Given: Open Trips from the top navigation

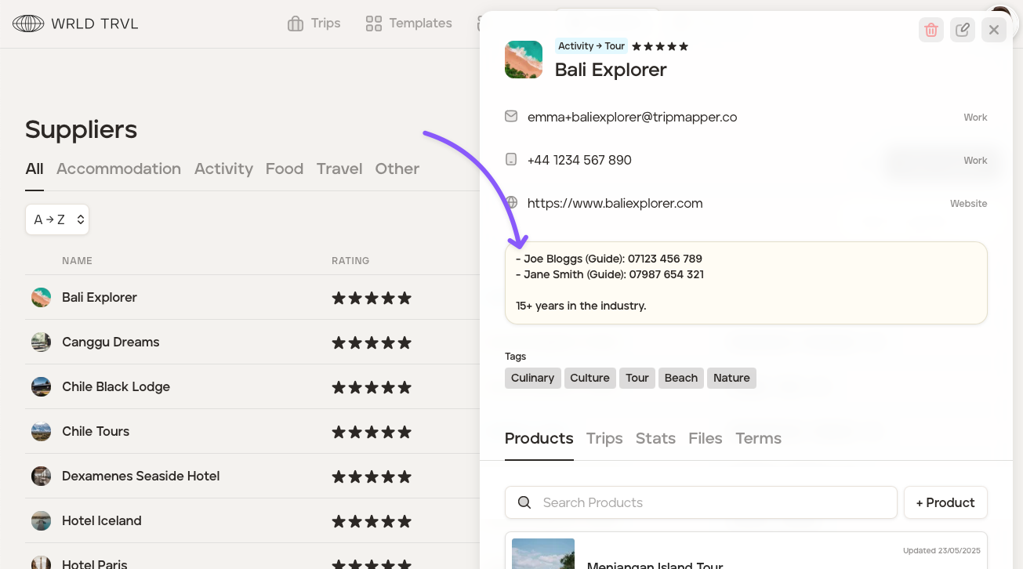Looking at the screenshot, I should coord(314,24).
